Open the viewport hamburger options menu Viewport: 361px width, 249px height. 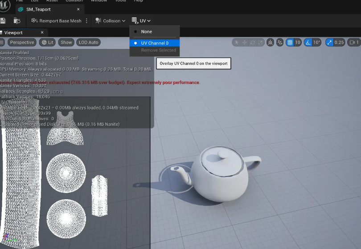click(x=2, y=42)
